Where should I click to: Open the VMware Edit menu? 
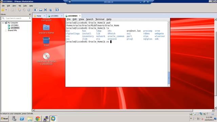(8, 6)
